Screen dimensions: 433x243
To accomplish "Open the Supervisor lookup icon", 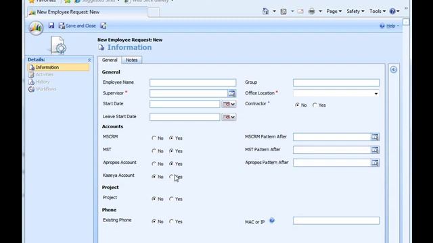I will [x=231, y=93].
